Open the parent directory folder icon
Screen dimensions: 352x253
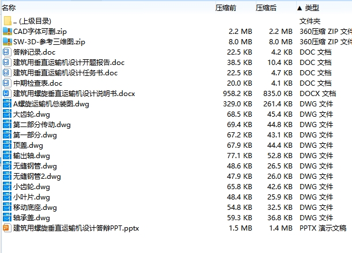7,21
